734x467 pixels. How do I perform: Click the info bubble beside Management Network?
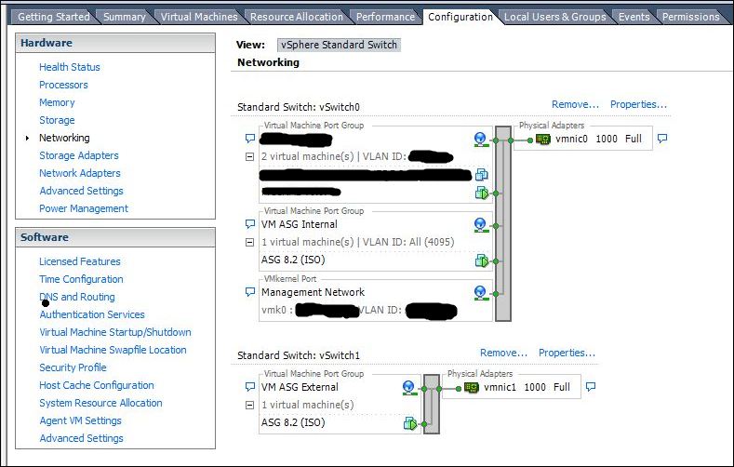[249, 292]
